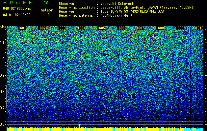Click the 1.0 kHz axis label
Image resolution: width=207 pixels, height=131 pixels.
click(3, 59)
